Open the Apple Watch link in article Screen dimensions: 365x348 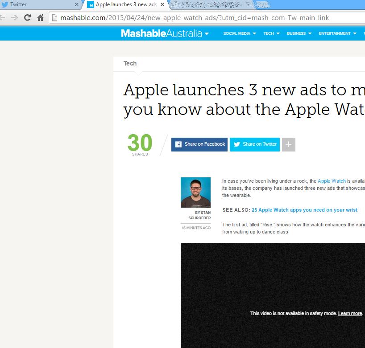click(332, 181)
